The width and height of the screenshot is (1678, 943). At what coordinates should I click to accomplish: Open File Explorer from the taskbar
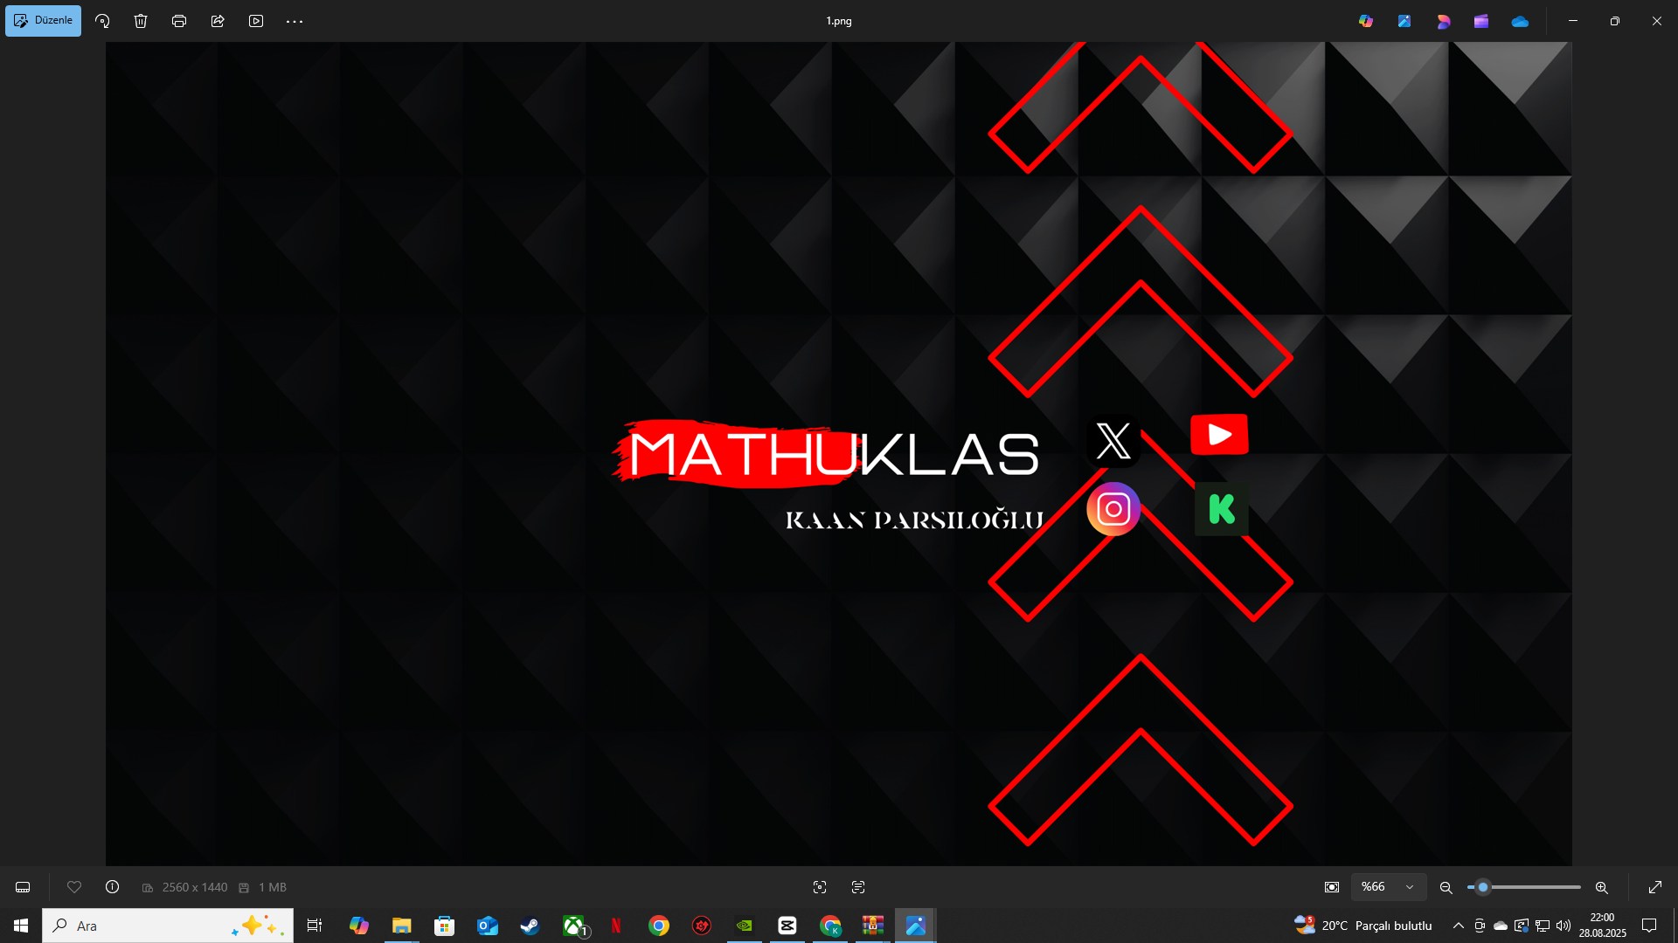pyautogui.click(x=401, y=926)
